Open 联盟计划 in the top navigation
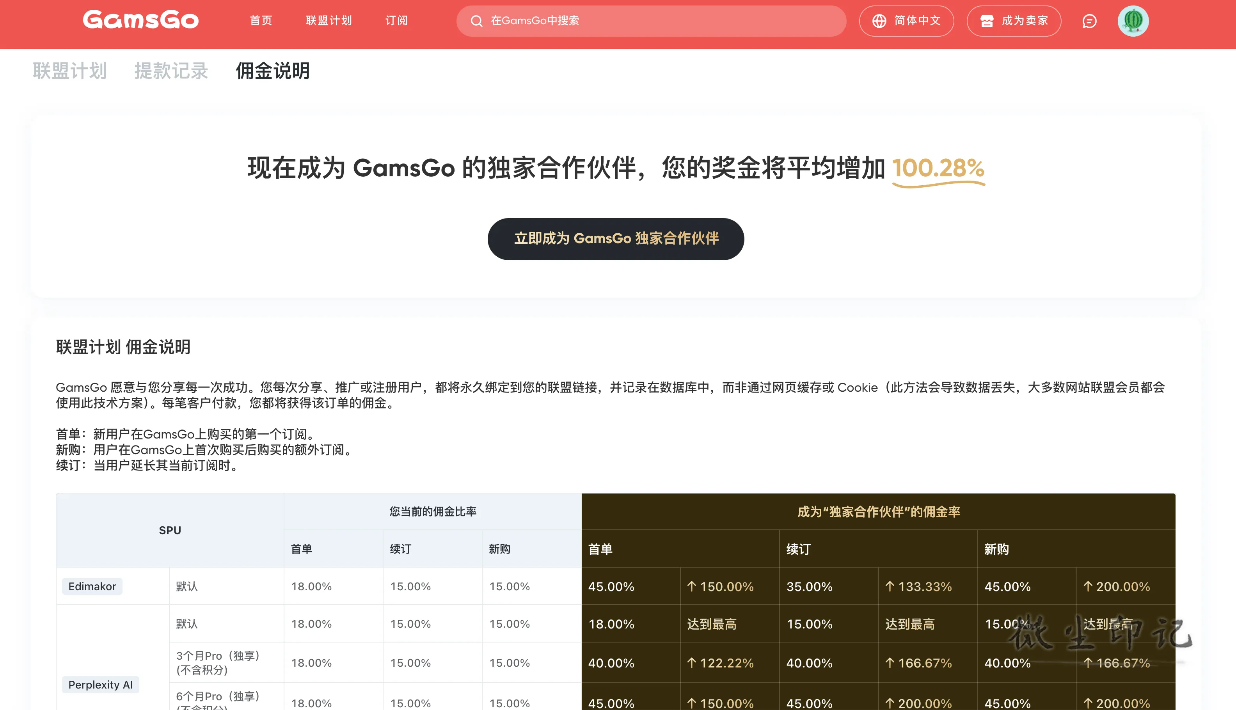 [x=329, y=20]
